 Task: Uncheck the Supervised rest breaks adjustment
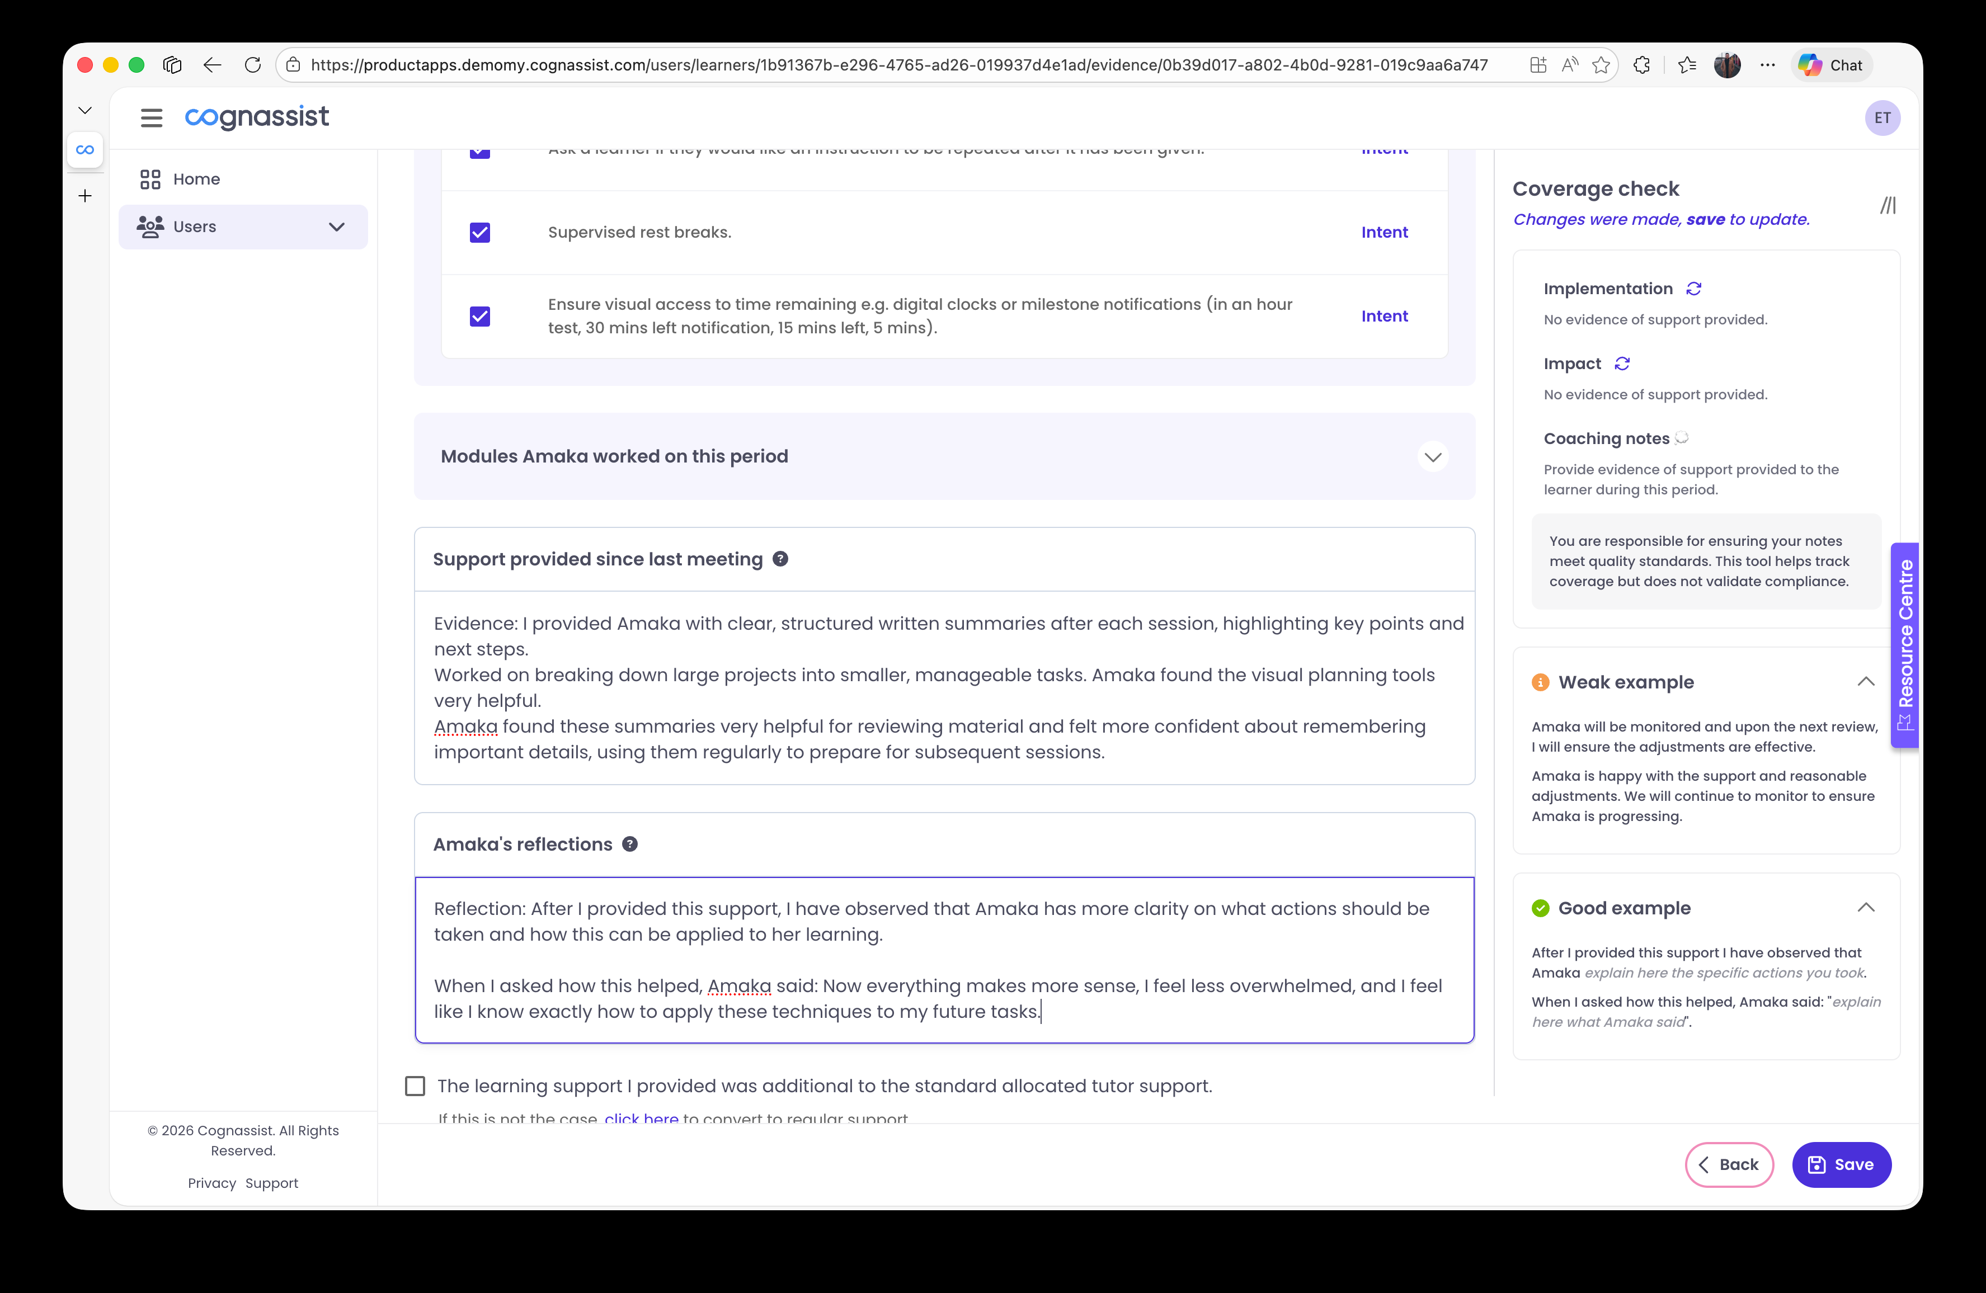click(x=480, y=233)
